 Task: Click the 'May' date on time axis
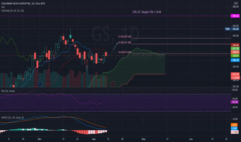click(x=144, y=139)
